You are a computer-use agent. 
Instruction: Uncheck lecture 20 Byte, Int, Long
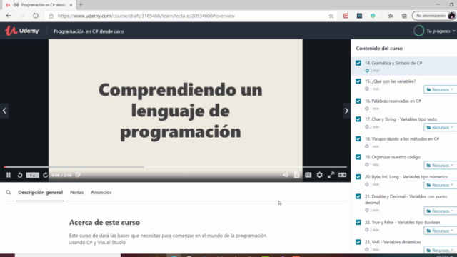pyautogui.click(x=358, y=176)
